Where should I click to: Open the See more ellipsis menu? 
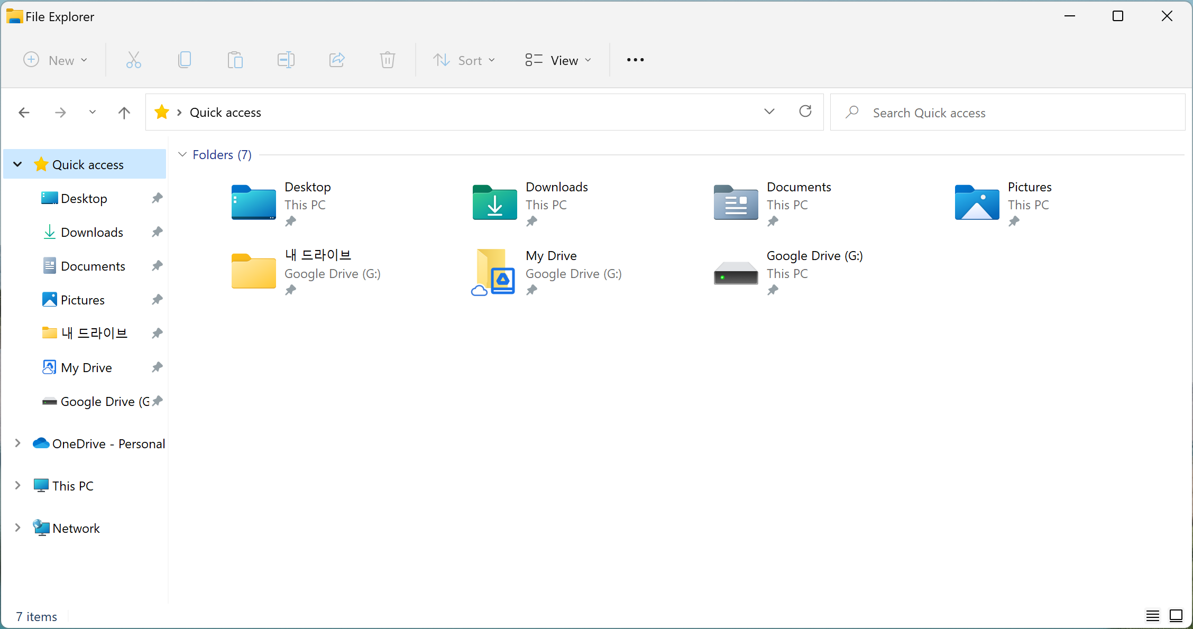pos(635,60)
